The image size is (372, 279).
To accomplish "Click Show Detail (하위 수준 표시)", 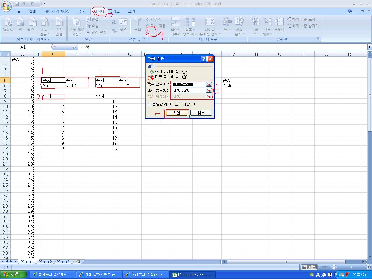I will click(301, 19).
